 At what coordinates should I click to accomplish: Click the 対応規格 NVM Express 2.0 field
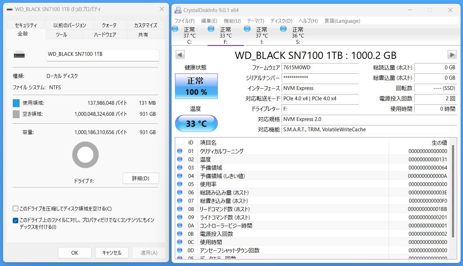[x=369, y=119]
